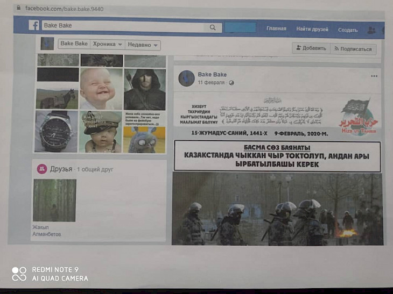Open Жакып Алманбетов friend profile link

click(47, 231)
